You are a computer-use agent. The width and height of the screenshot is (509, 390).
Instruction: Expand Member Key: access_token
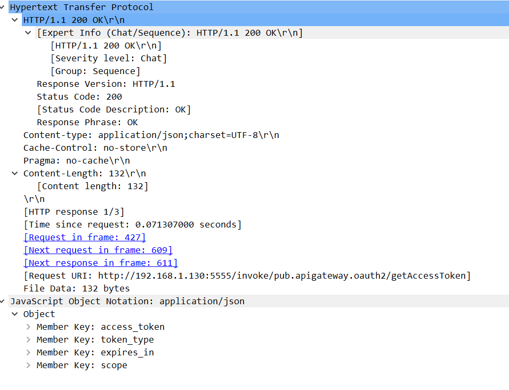coord(28,327)
